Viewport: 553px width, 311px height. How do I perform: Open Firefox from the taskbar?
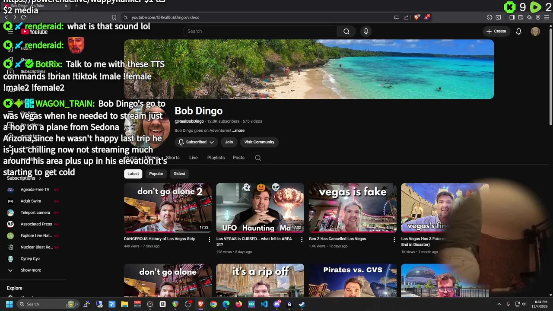click(239, 304)
